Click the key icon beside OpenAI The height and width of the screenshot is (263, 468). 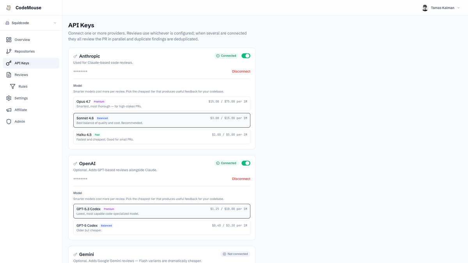pyautogui.click(x=75, y=164)
